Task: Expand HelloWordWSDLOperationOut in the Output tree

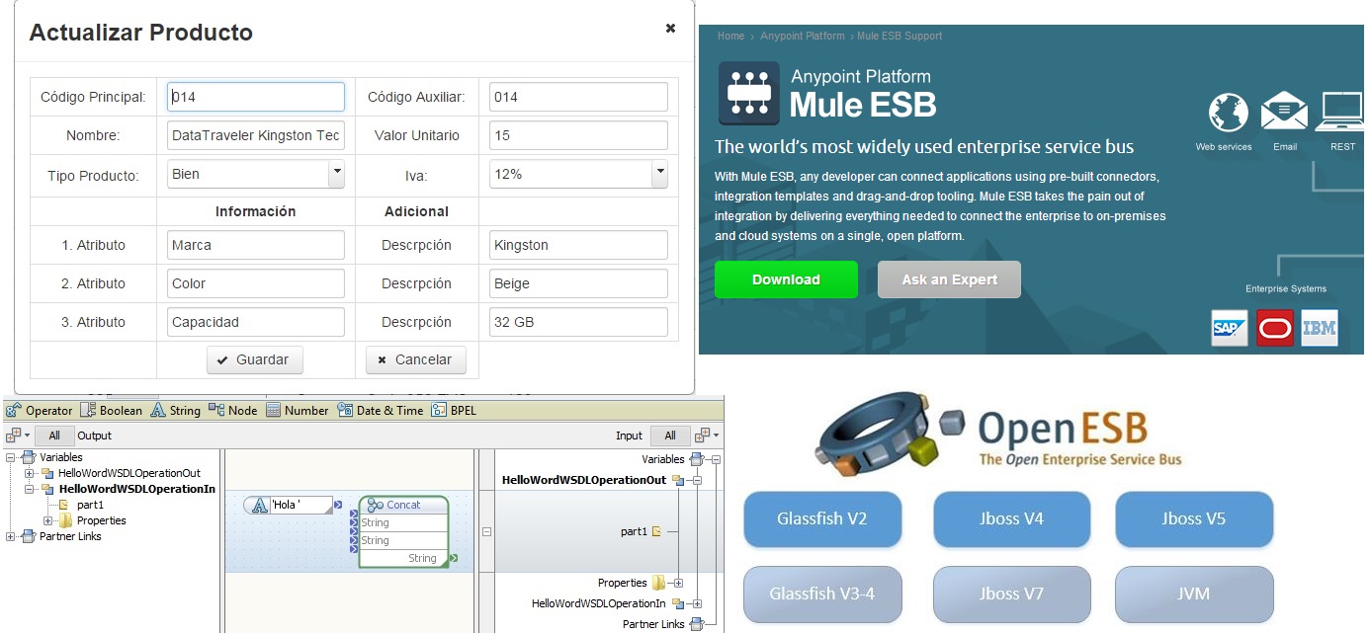Action: (30, 473)
